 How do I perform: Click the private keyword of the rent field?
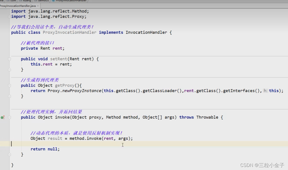pyautogui.click(x=29, y=48)
